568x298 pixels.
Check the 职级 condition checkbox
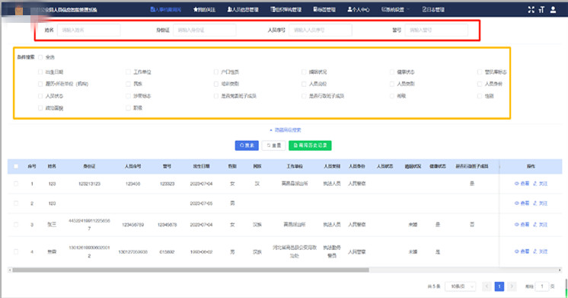(128, 108)
